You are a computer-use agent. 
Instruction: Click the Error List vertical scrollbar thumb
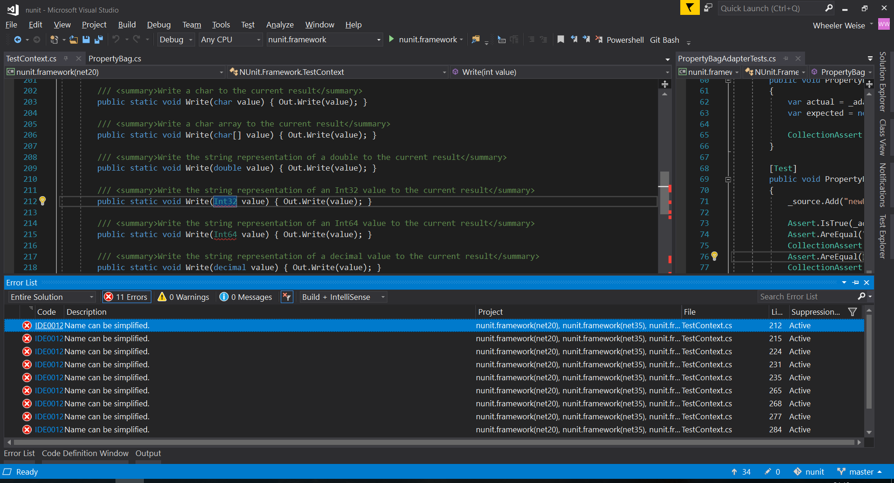pos(869,361)
